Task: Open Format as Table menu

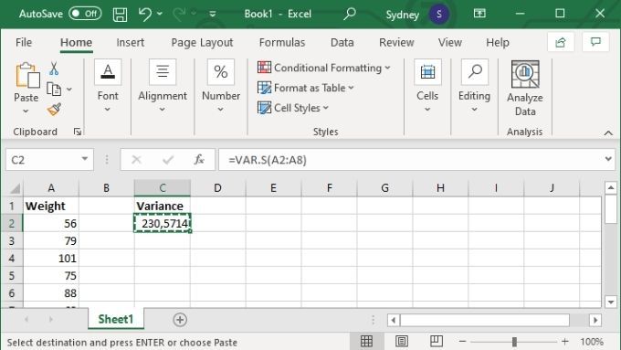Action: tap(306, 88)
